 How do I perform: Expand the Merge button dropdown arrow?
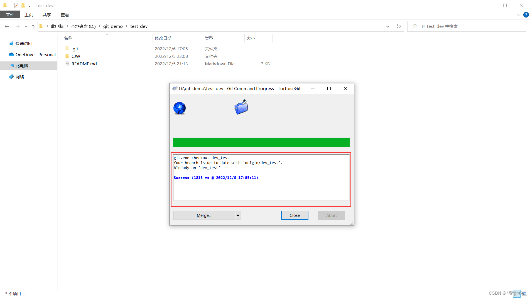click(238, 215)
